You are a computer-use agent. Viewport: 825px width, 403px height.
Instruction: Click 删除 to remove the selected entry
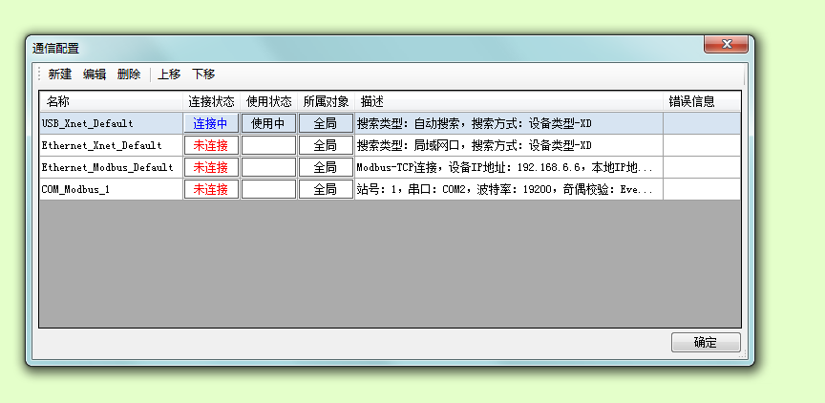point(129,74)
